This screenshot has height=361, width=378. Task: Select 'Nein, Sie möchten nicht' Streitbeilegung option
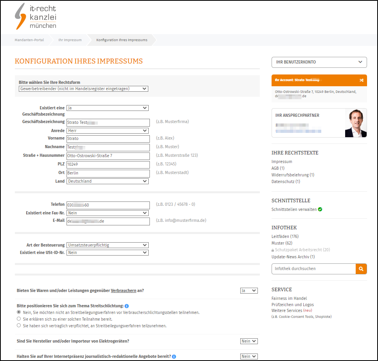19,312
